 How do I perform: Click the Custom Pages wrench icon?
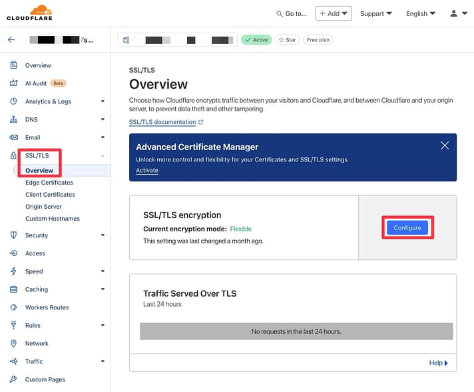pyautogui.click(x=13, y=379)
